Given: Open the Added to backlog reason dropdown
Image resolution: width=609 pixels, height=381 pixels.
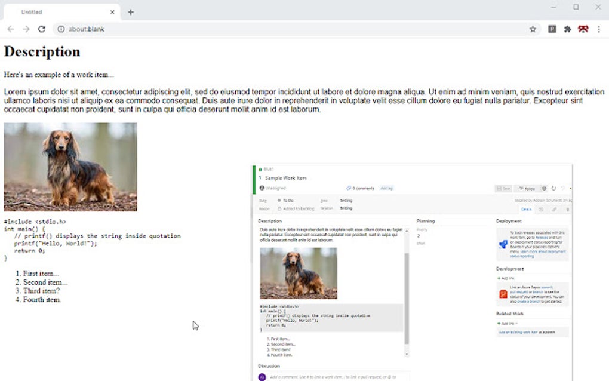Looking at the screenshot, I should (x=298, y=208).
